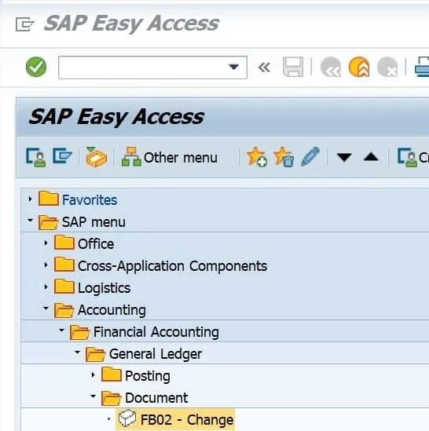Select the Accounting folder label
429x431 pixels.
[112, 310]
